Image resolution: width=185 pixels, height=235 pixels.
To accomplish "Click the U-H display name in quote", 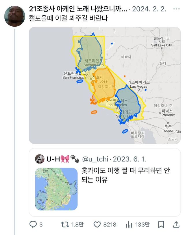I will coord(53,159).
